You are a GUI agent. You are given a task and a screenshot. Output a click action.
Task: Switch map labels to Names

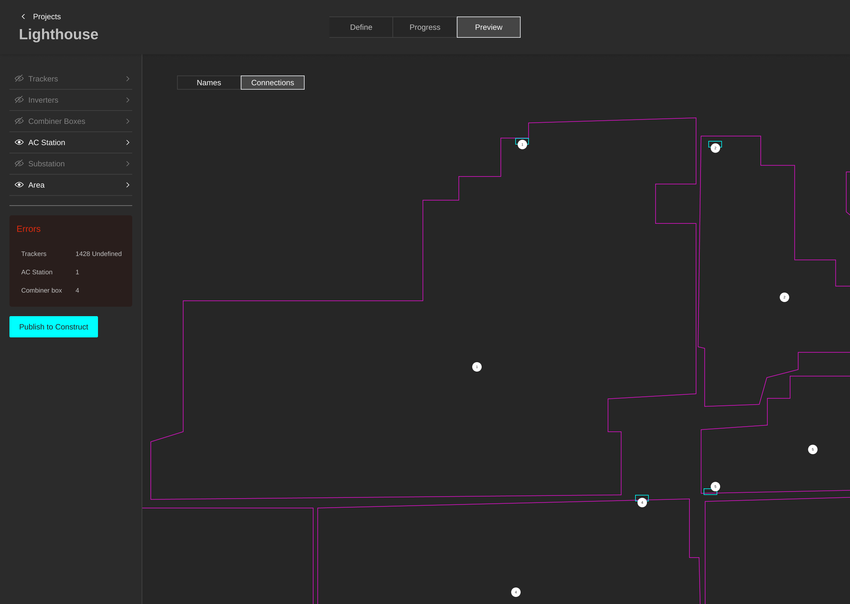tap(209, 83)
